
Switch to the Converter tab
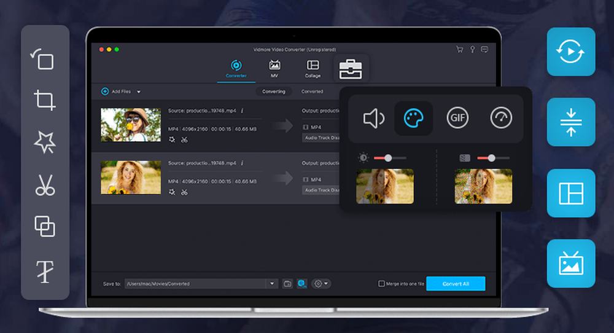[236, 69]
